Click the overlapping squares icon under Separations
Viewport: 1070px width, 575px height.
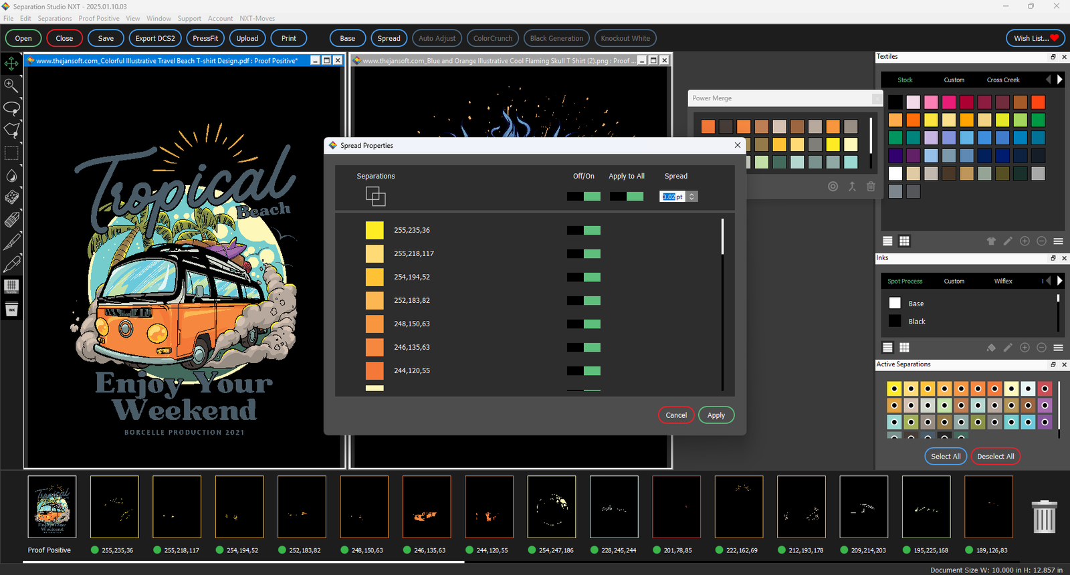click(375, 196)
